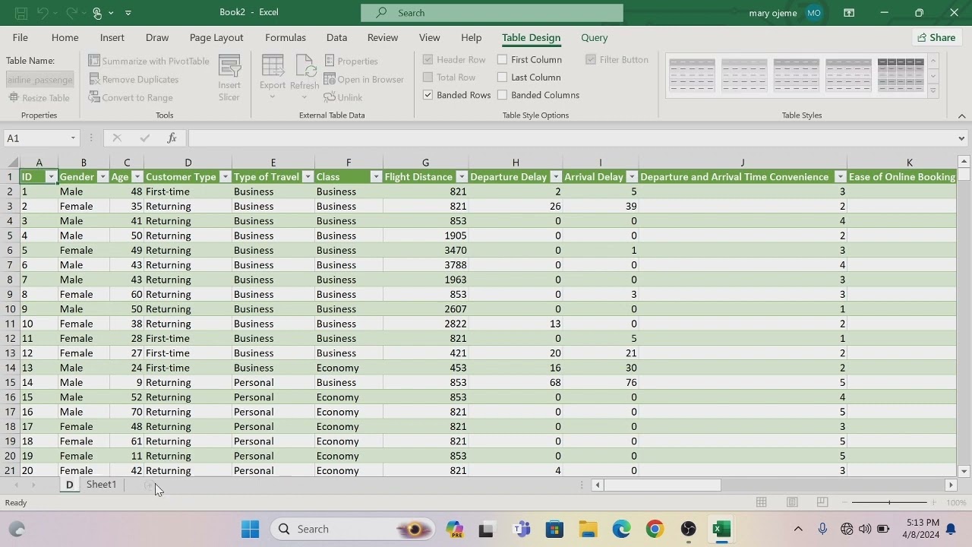Expand the Name Box dropdown arrow
This screenshot has width=972, height=547.
pos(73,138)
